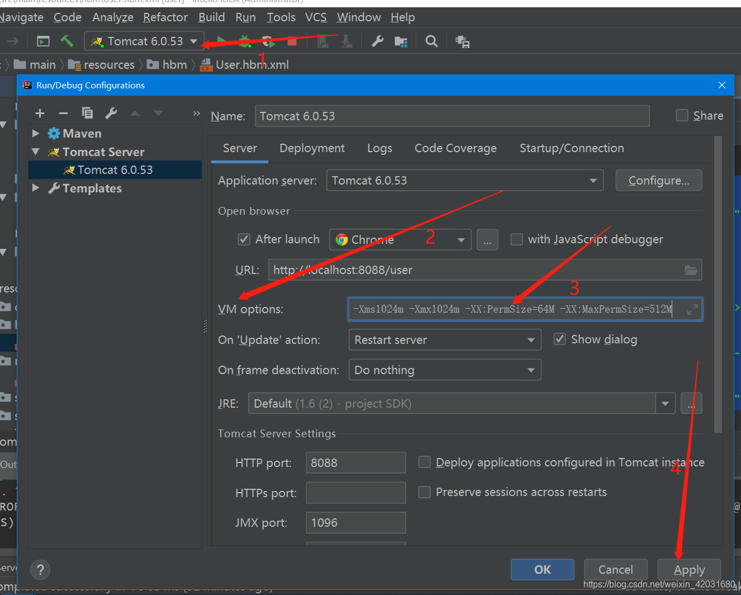Click the OK button

point(542,570)
